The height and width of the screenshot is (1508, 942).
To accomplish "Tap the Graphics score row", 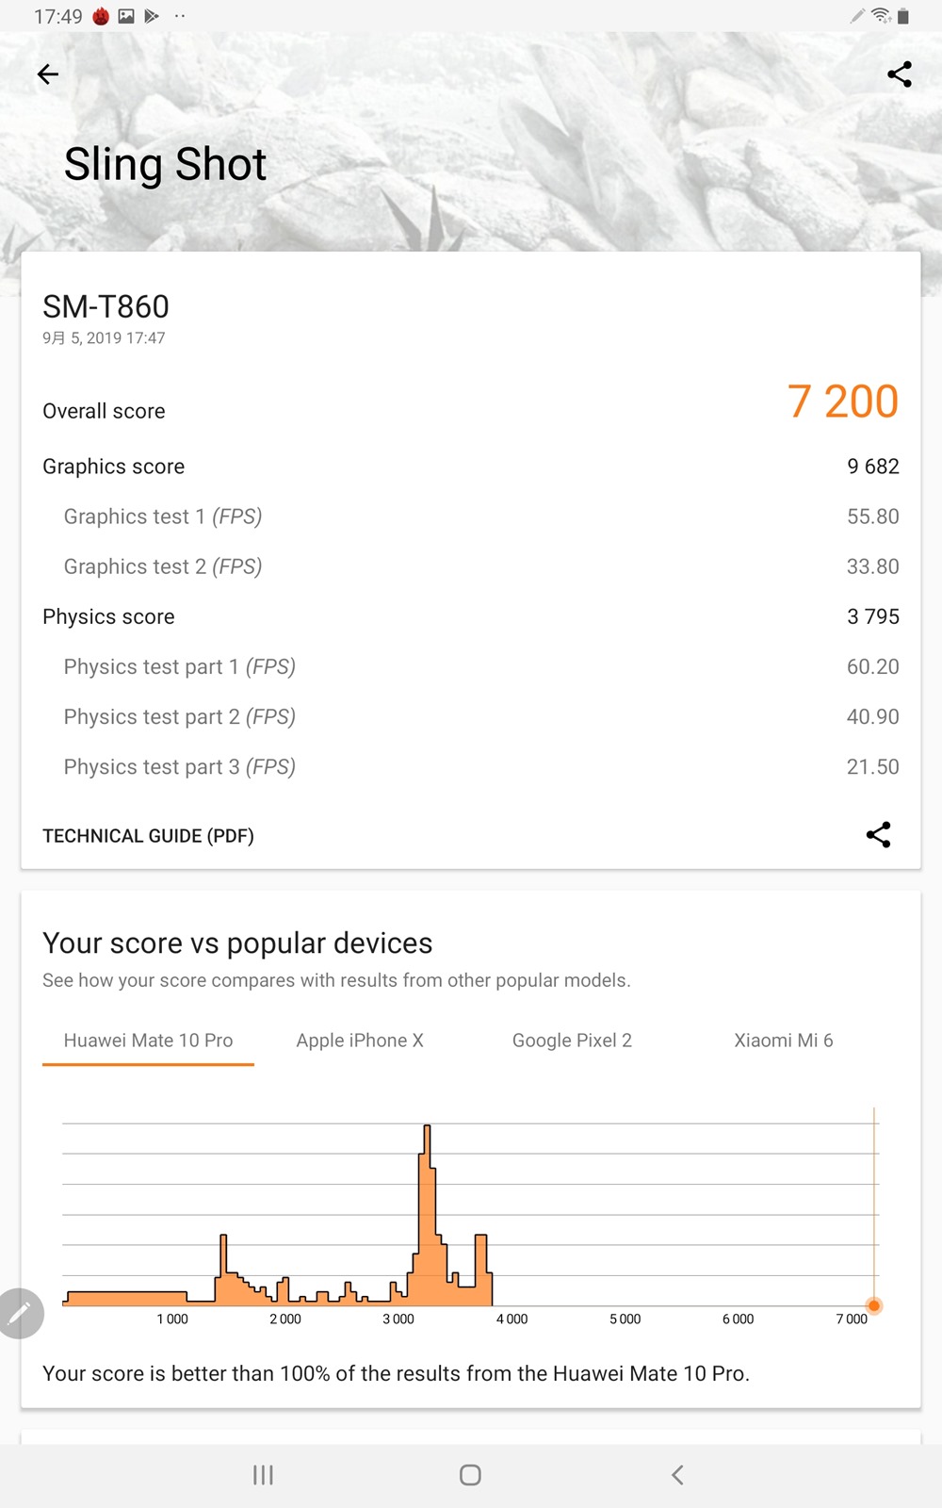I will pyautogui.click(x=471, y=467).
